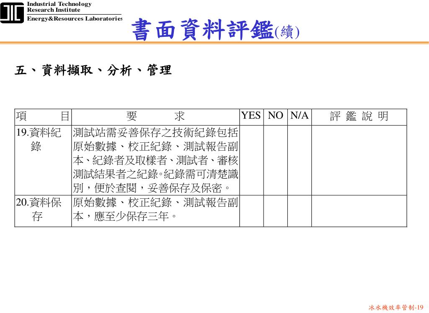Click the 'NO' column header
Image resolution: width=429 pixels, height=313 pixels.
[x=276, y=117]
